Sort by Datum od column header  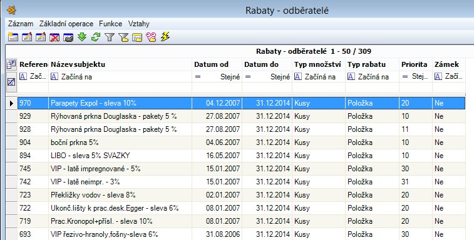[217, 64]
